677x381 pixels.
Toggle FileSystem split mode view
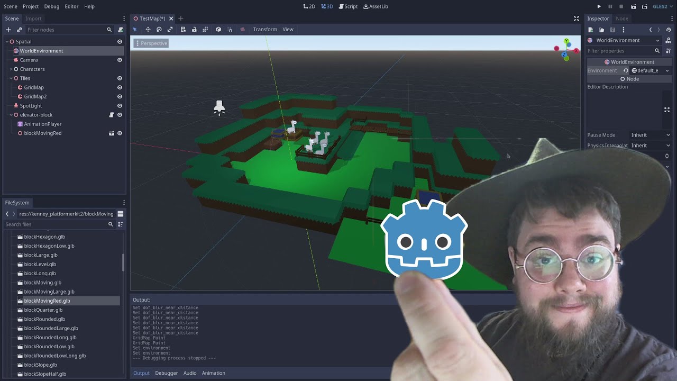coord(121,214)
